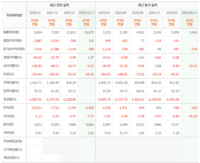Select the 부채비율(%) row label
200x163 pixels.
[x=11, y=83]
